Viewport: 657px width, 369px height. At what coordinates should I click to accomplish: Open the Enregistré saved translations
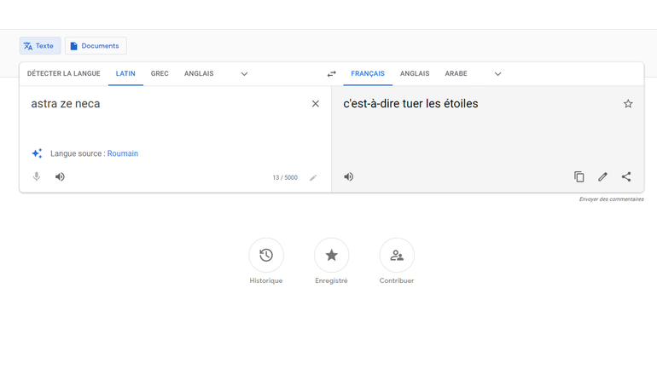coord(331,256)
